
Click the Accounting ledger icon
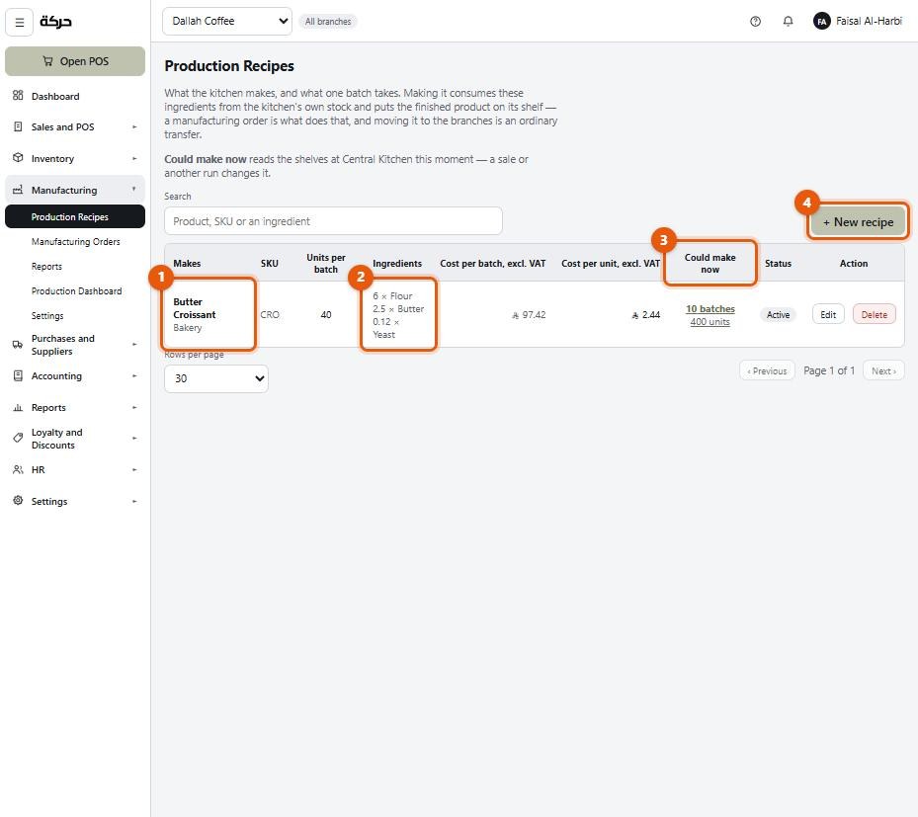18,375
